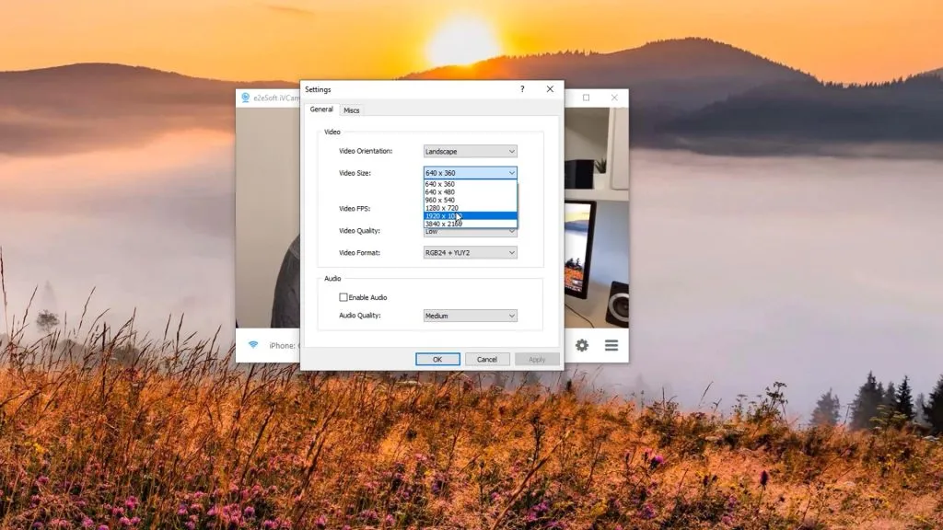Click the Apply button
Viewport: 943px width, 530px height.
pos(537,360)
